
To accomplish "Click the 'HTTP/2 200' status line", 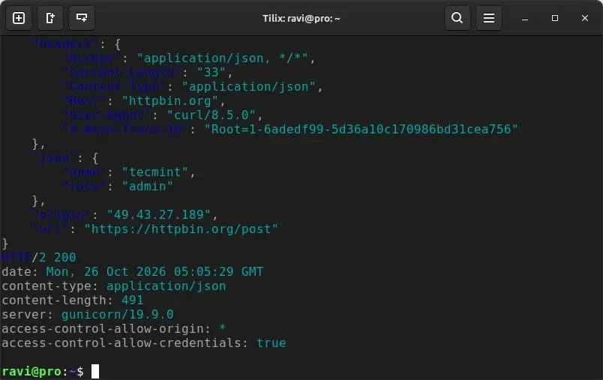I will 39,257.
